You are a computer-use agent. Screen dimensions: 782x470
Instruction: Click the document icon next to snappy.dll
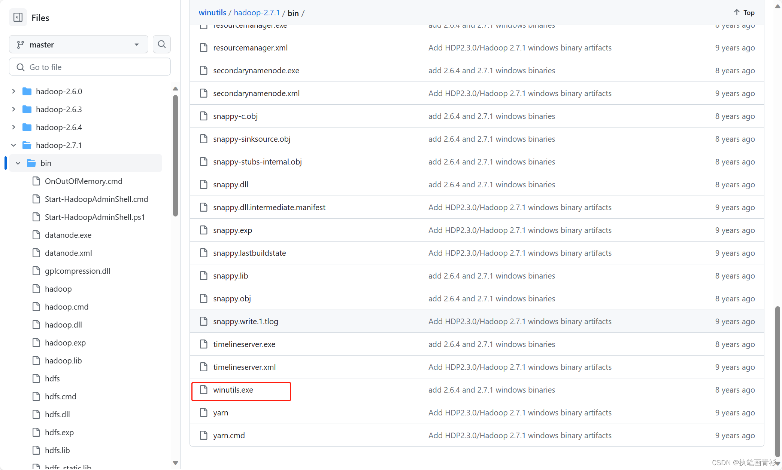[x=203, y=184]
